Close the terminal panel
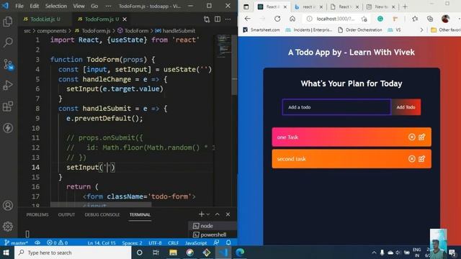 [x=228, y=214]
